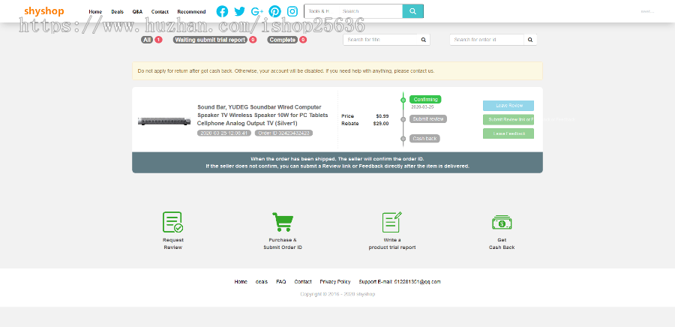
Task: Click the order ID search magnifier icon
Action: click(x=530, y=40)
